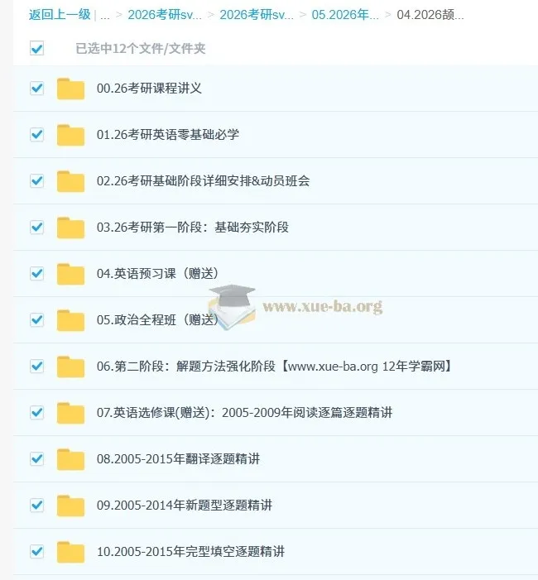This screenshot has width=538, height=580.
Task: Uncheck the 06.第二阶段 folder checkbox
Action: [37, 367]
